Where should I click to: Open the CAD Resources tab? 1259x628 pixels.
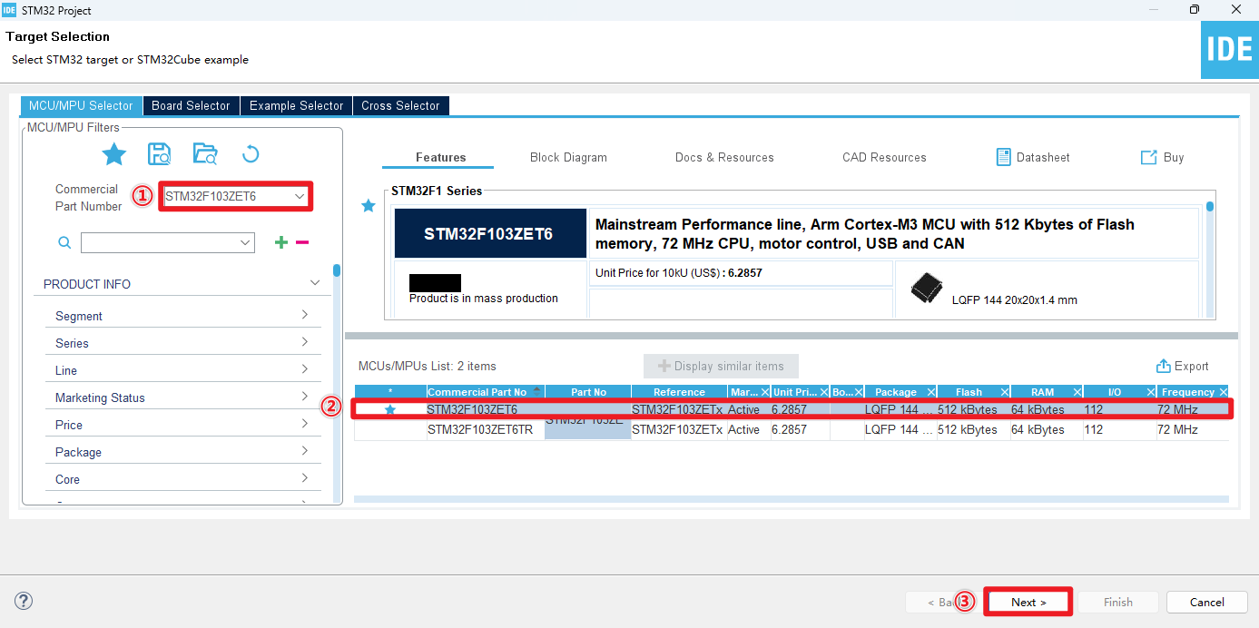pyautogui.click(x=884, y=157)
